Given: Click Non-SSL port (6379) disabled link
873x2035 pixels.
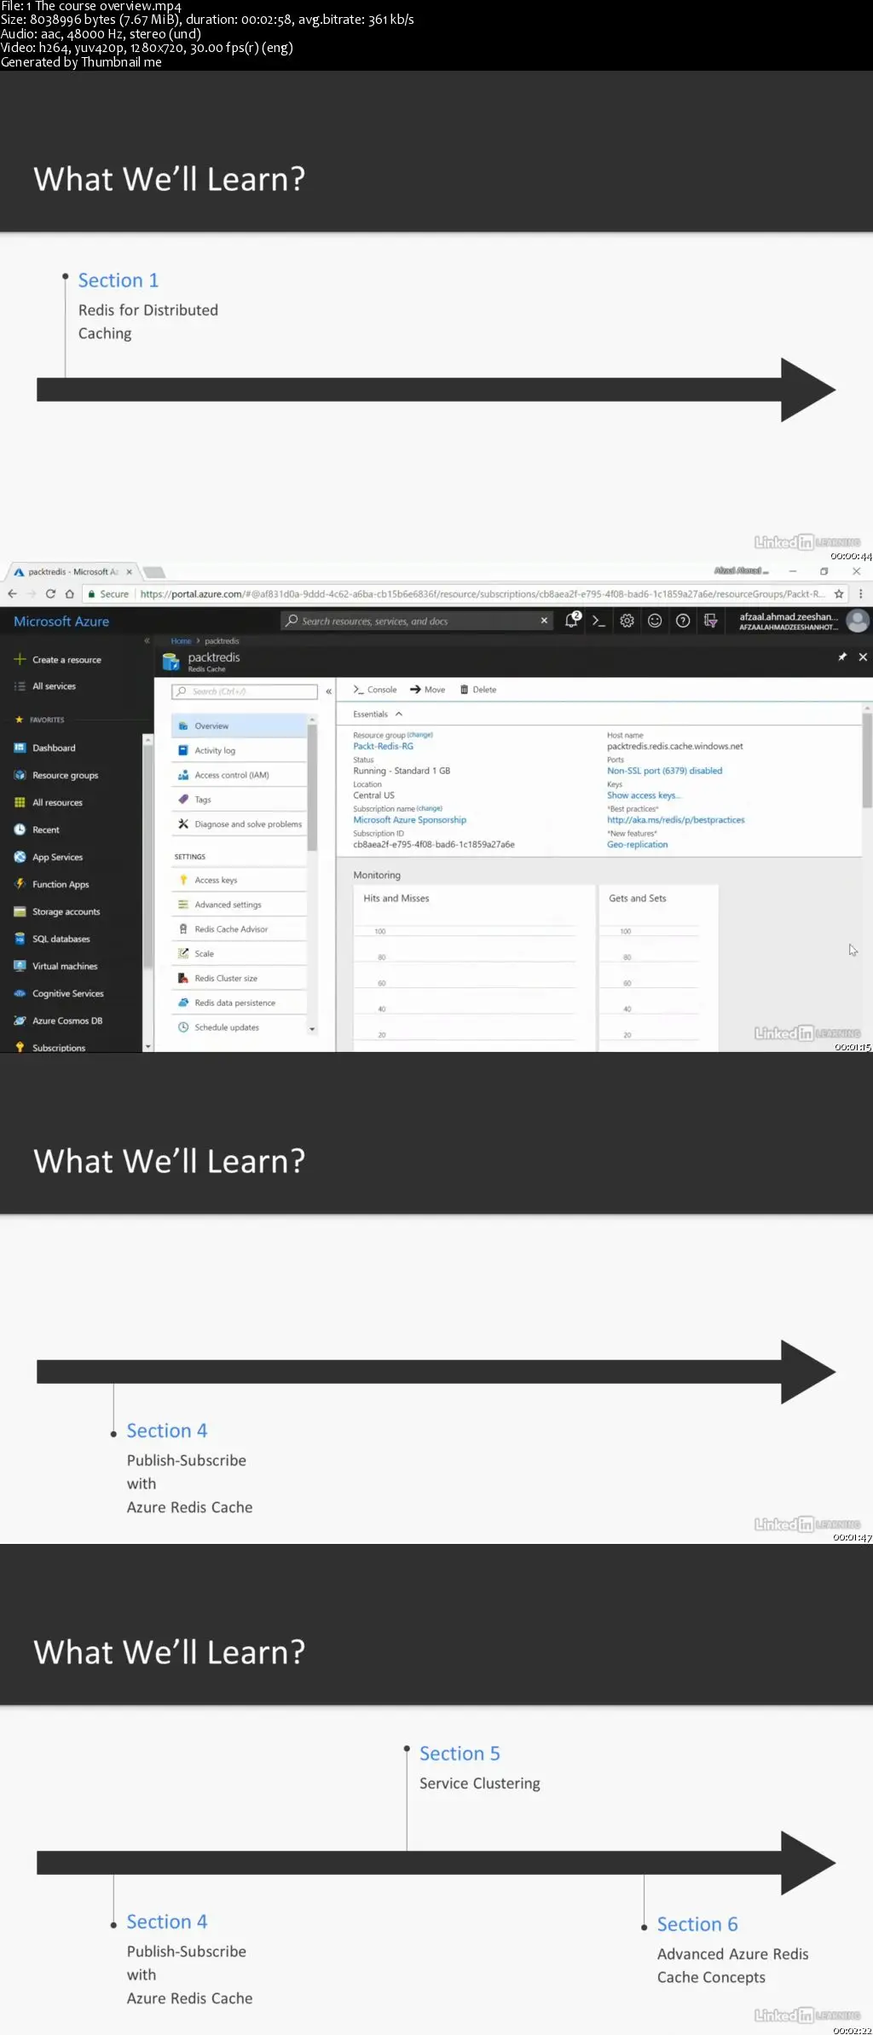Looking at the screenshot, I should click(x=664, y=771).
